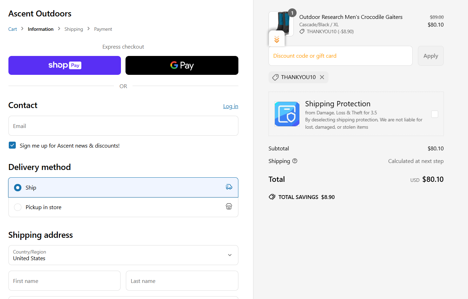Go back to Cart breadcrumb
This screenshot has height=299, width=468.
13,29
